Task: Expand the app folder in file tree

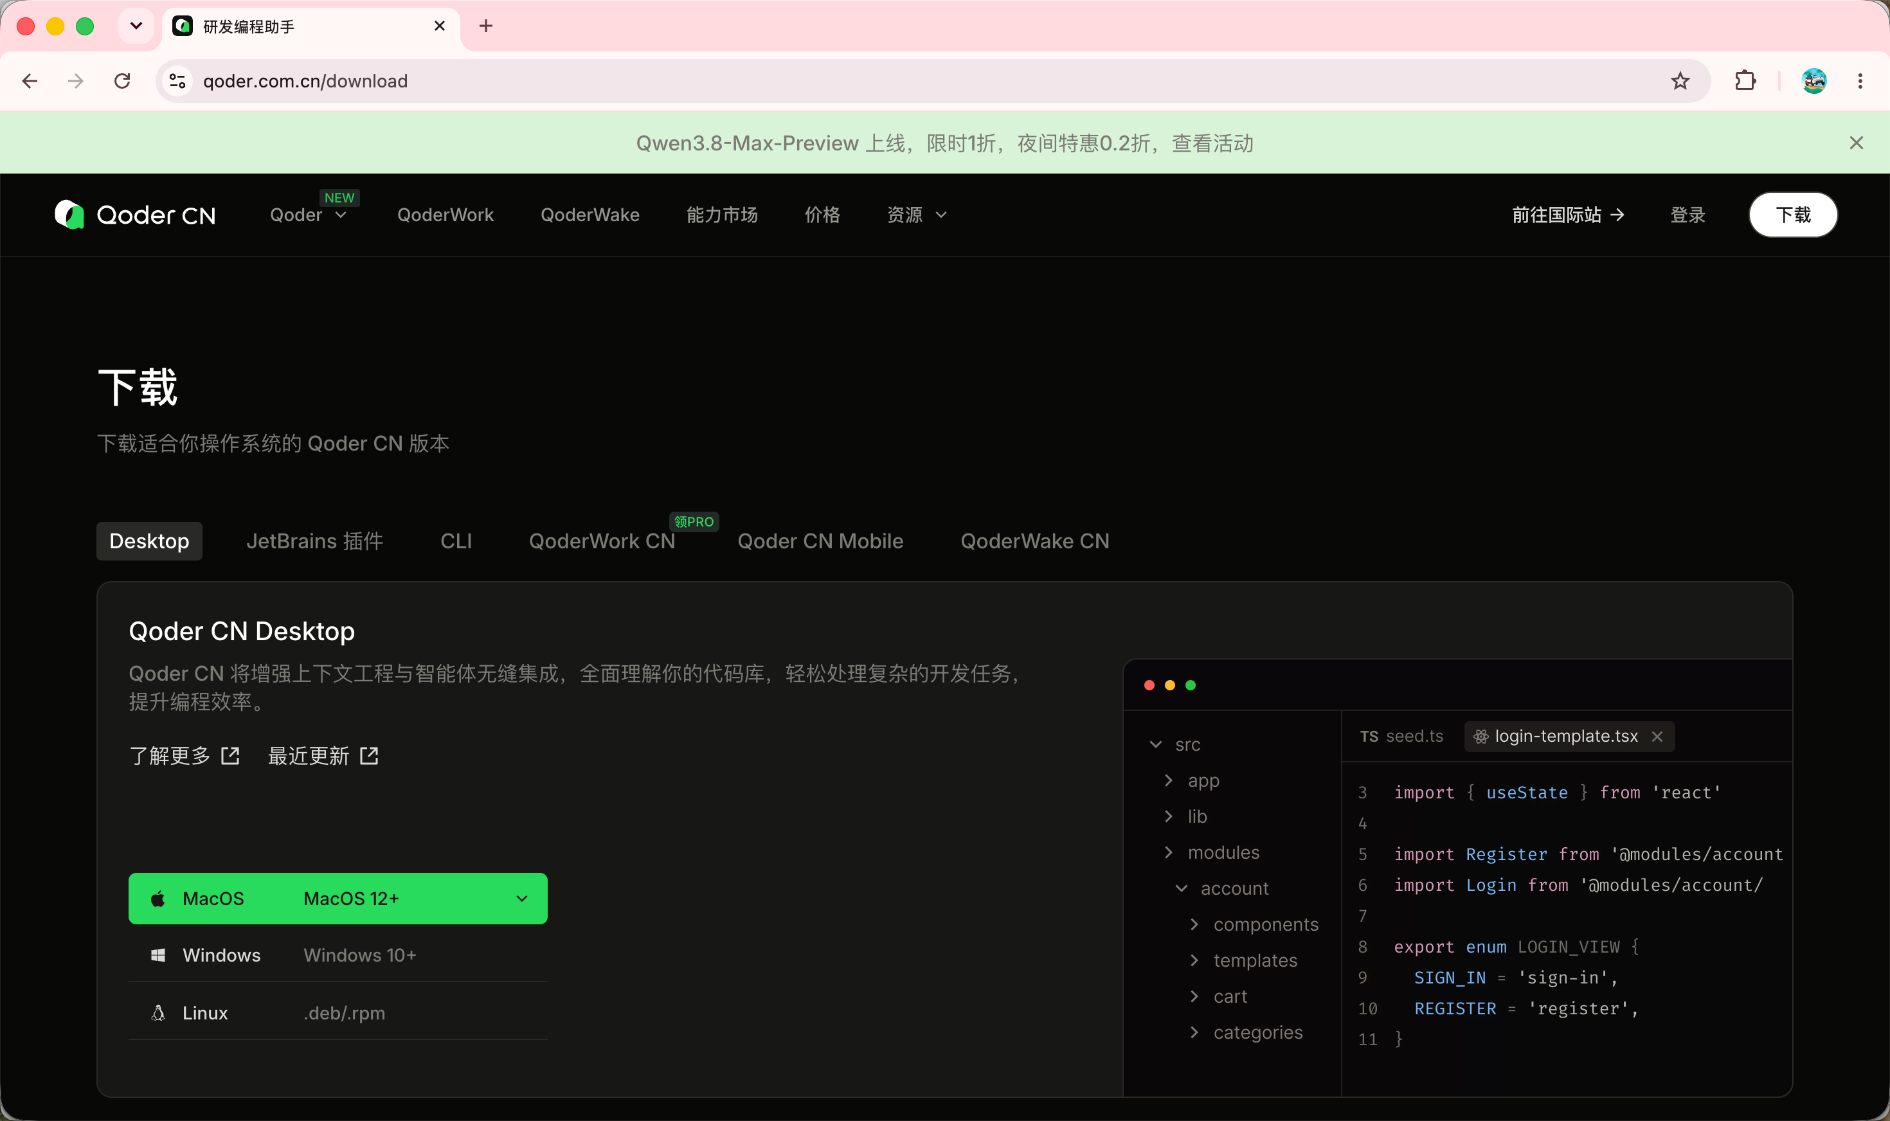Action: [1169, 780]
